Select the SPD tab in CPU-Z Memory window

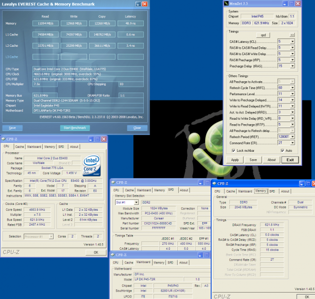[272, 192]
